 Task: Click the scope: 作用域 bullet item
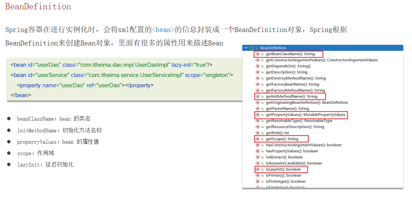click(35, 153)
